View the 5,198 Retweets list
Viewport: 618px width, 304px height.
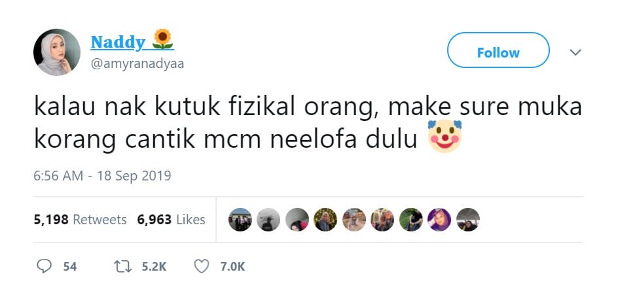tap(80, 220)
